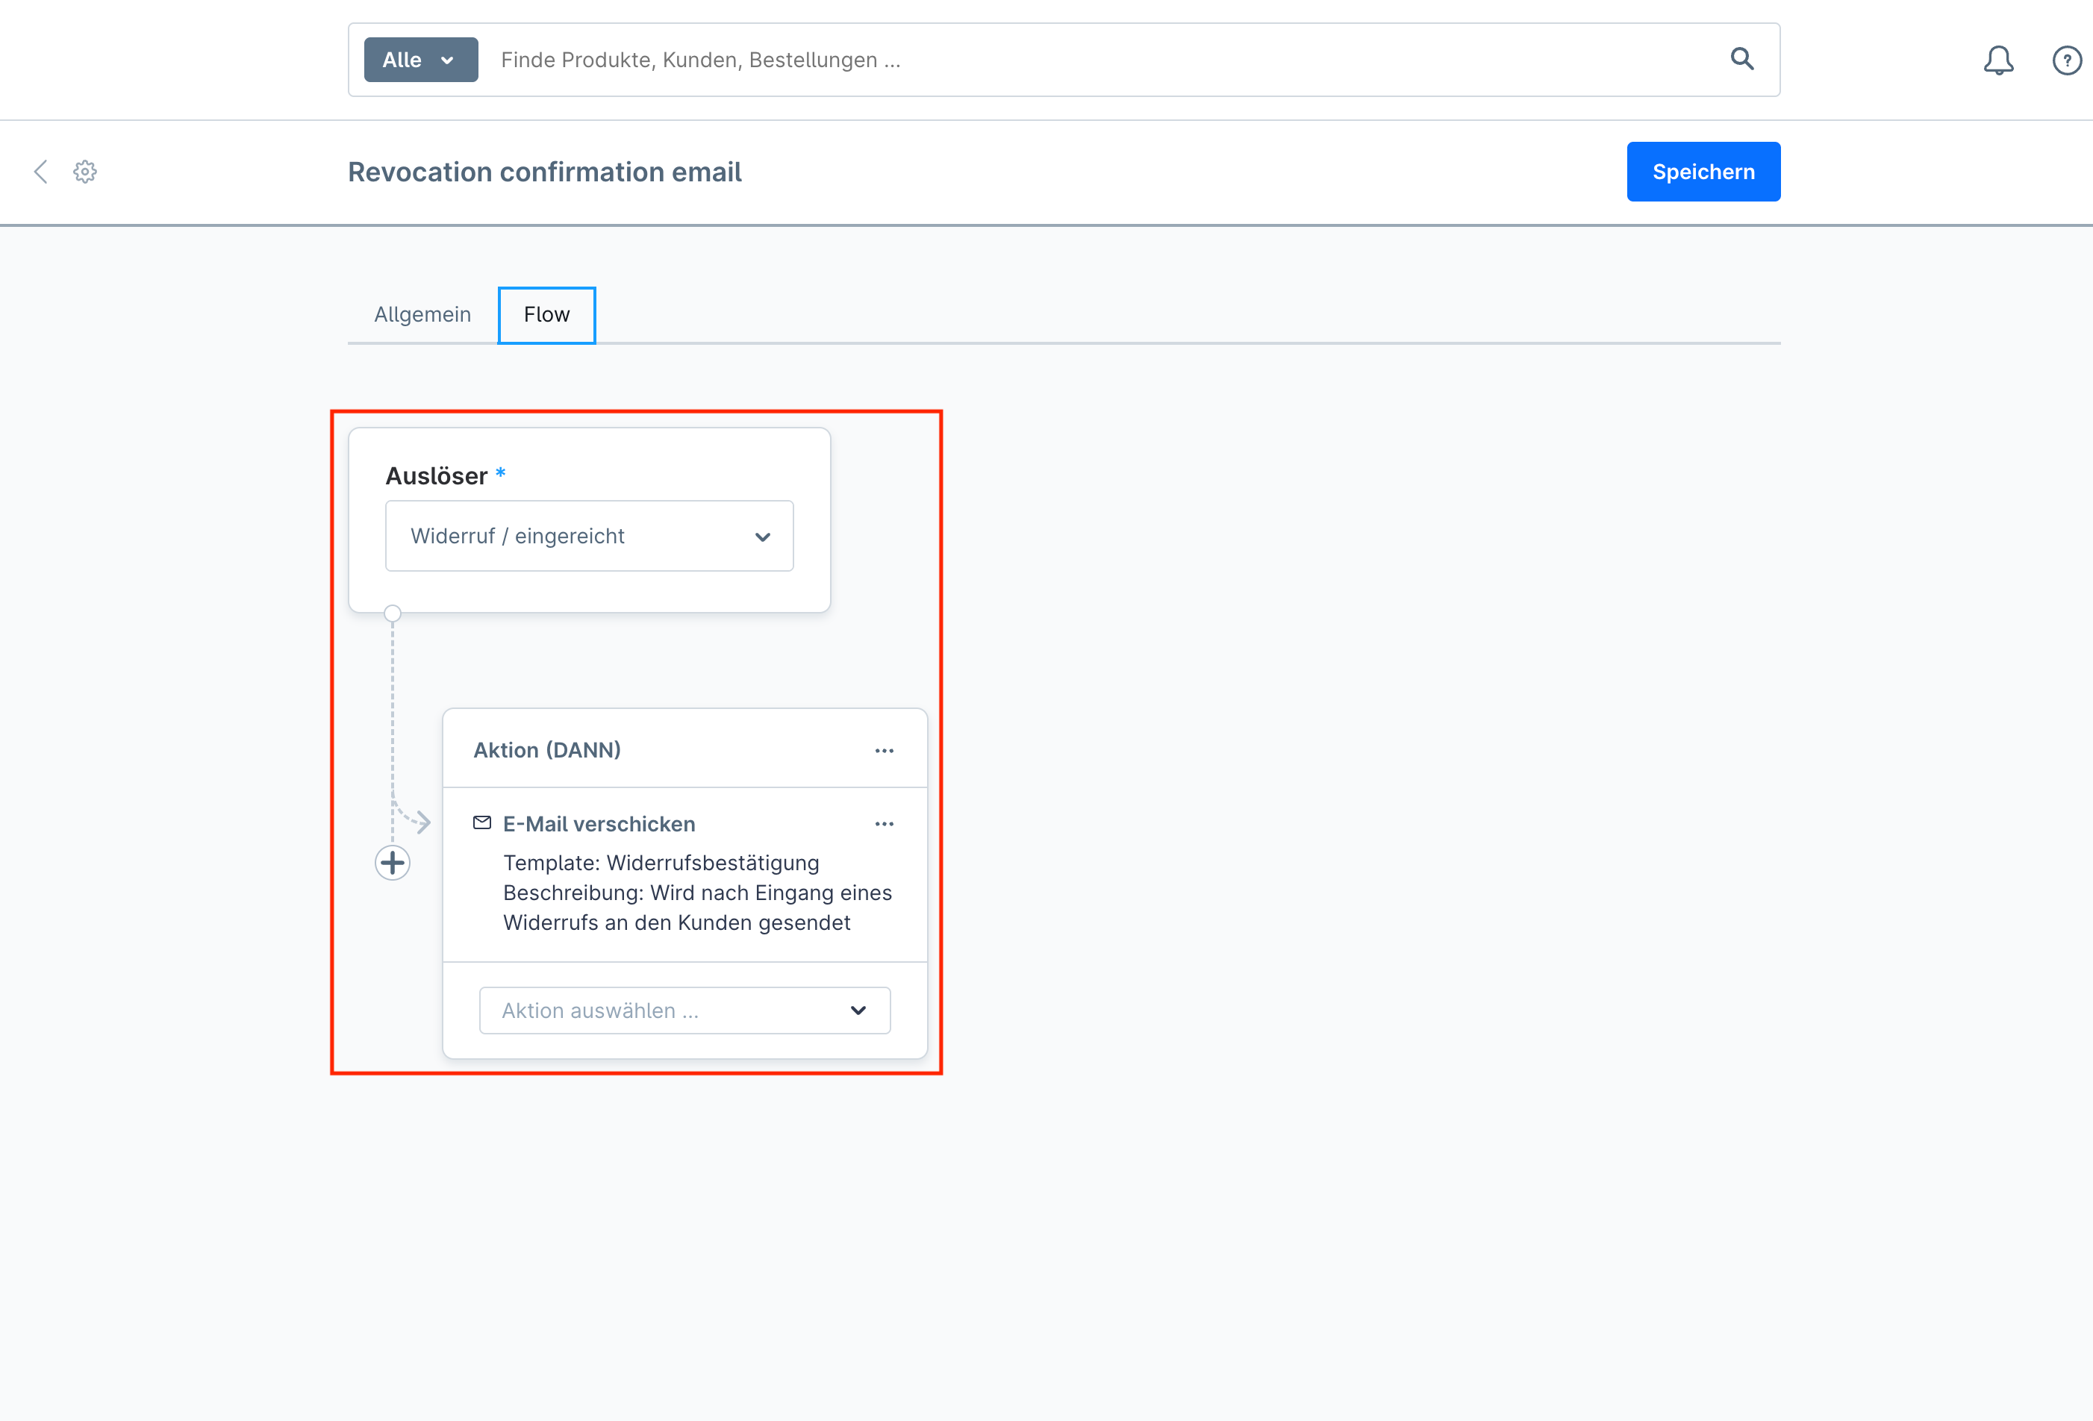Open the help question mark icon
This screenshot has height=1421, width=2093.
pos(2066,60)
